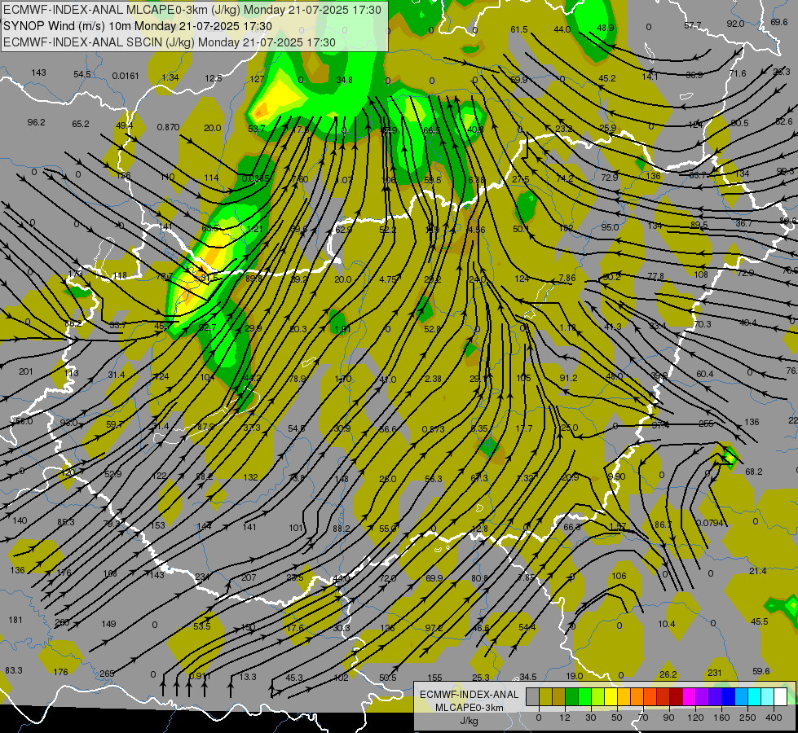Click the map value '0.873'
Screen dimensions: 798x733
click(x=433, y=429)
